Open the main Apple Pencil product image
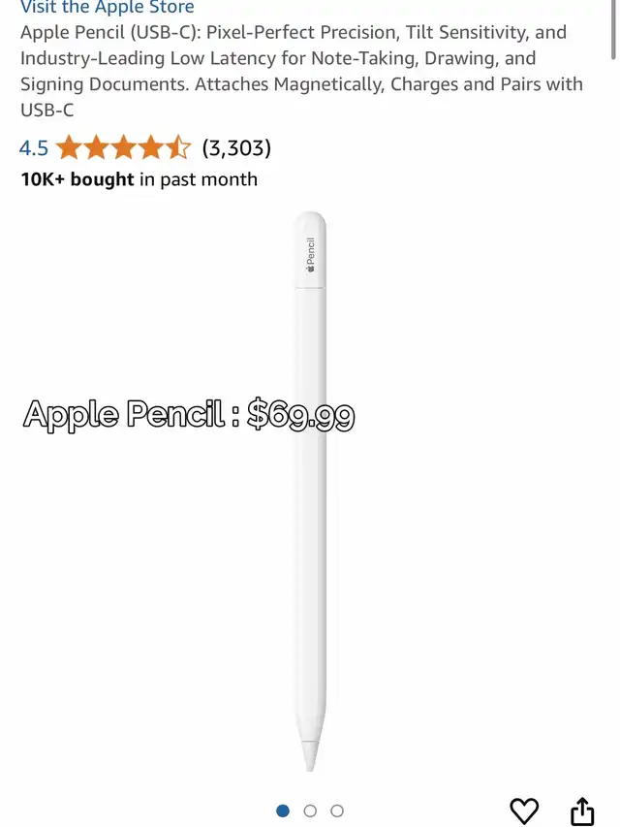Viewport: 620px width, 827px height. coord(310,492)
